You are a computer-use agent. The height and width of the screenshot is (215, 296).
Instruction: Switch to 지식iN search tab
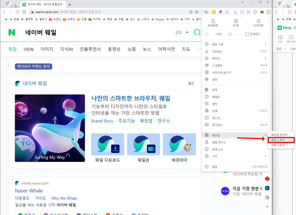click(x=66, y=49)
